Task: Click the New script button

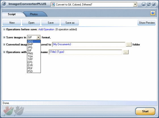Action: coord(12,23)
